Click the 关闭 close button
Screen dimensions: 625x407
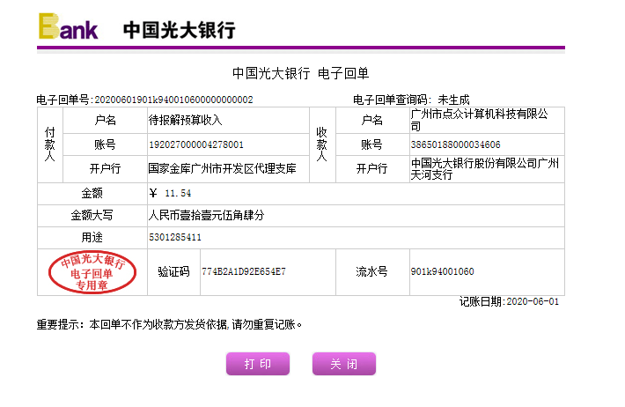344,364
